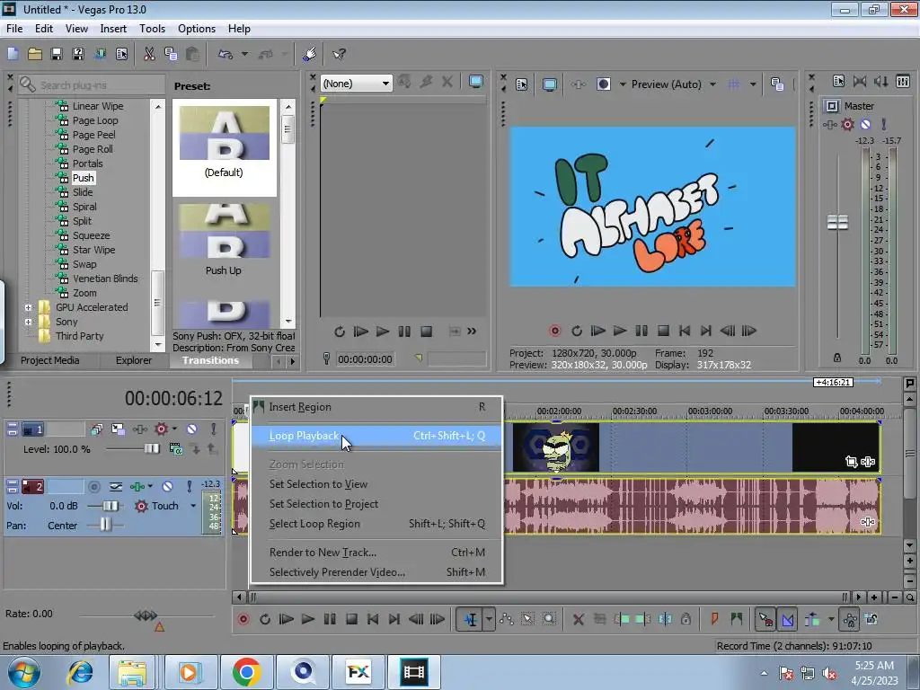Adjust the audio track Vol slider
The width and height of the screenshot is (920, 690).
[111, 506]
